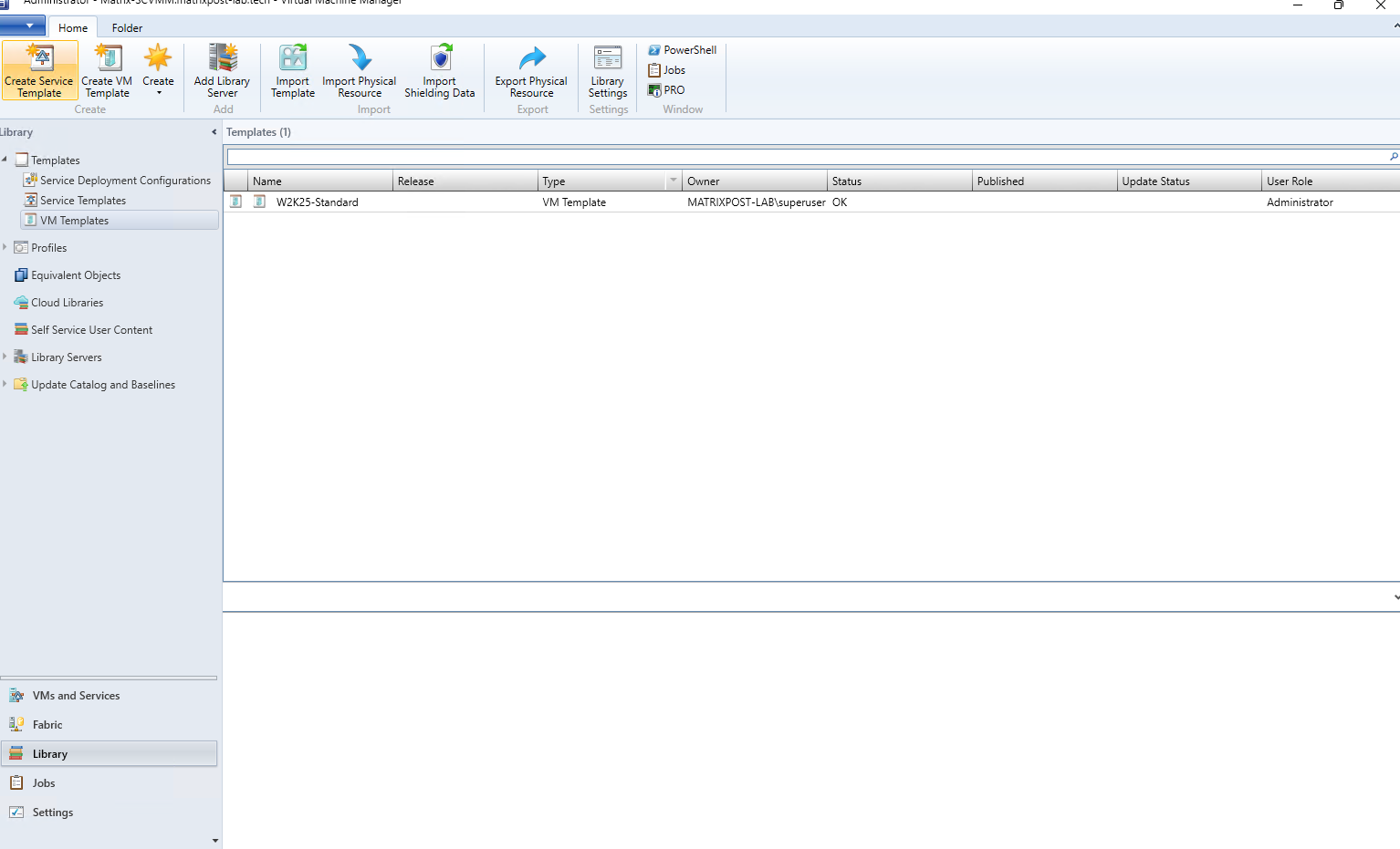1400x849 pixels.
Task: Expand the details pane chevron
Action: click(1395, 597)
